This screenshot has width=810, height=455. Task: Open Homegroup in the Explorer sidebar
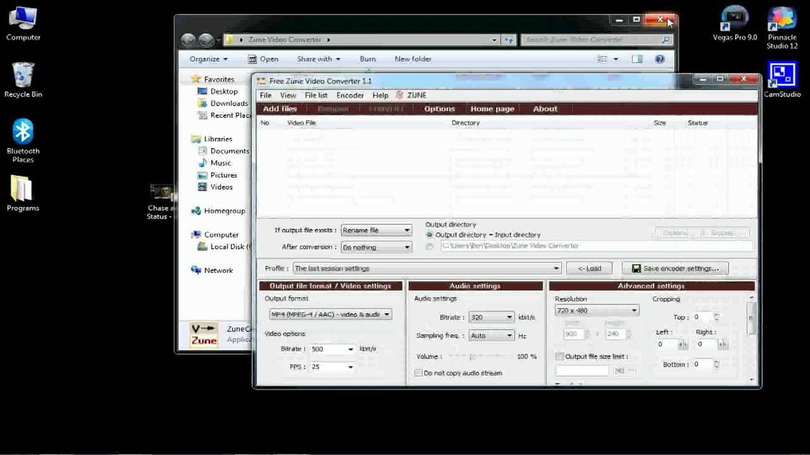[218, 211]
